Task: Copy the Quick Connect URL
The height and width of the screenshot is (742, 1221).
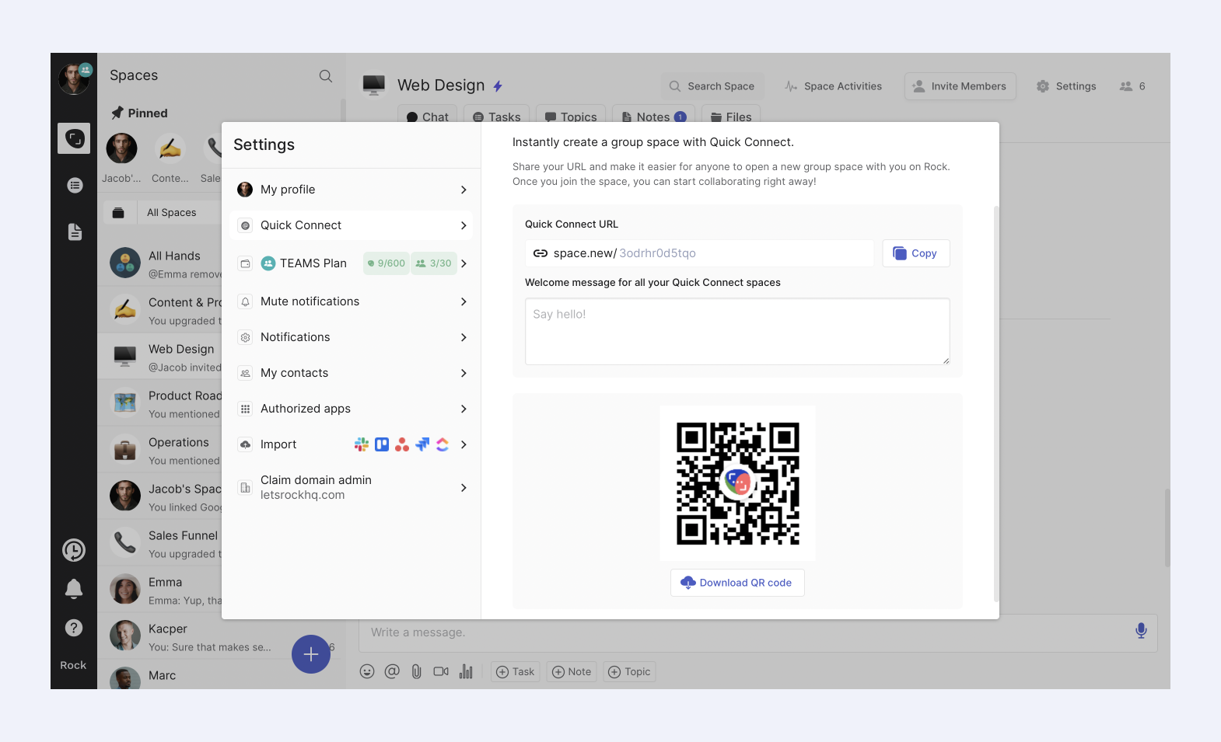Action: [915, 253]
